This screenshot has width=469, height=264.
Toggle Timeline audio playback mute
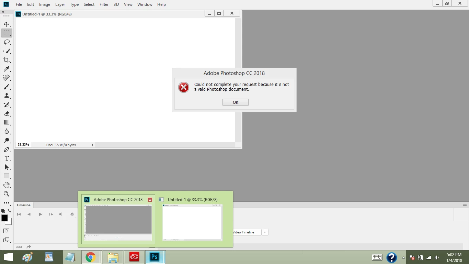point(61,214)
